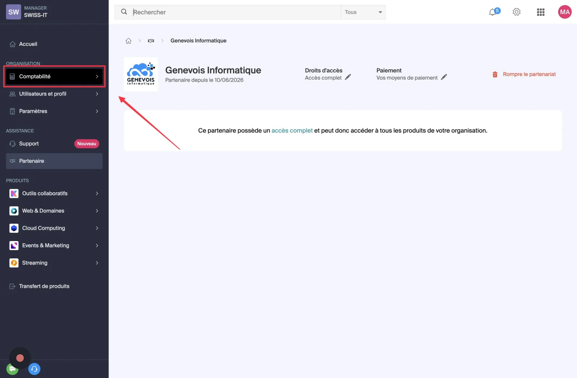This screenshot has width=577, height=378.
Task: Expand Cloud Computing chevron
Action: 97,228
